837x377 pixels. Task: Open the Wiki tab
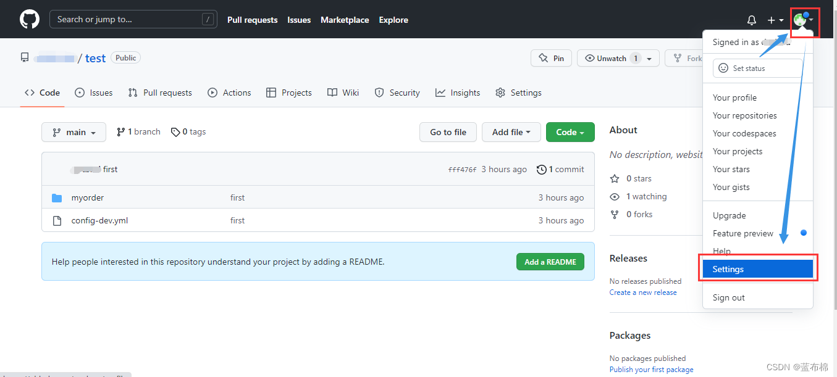(343, 93)
